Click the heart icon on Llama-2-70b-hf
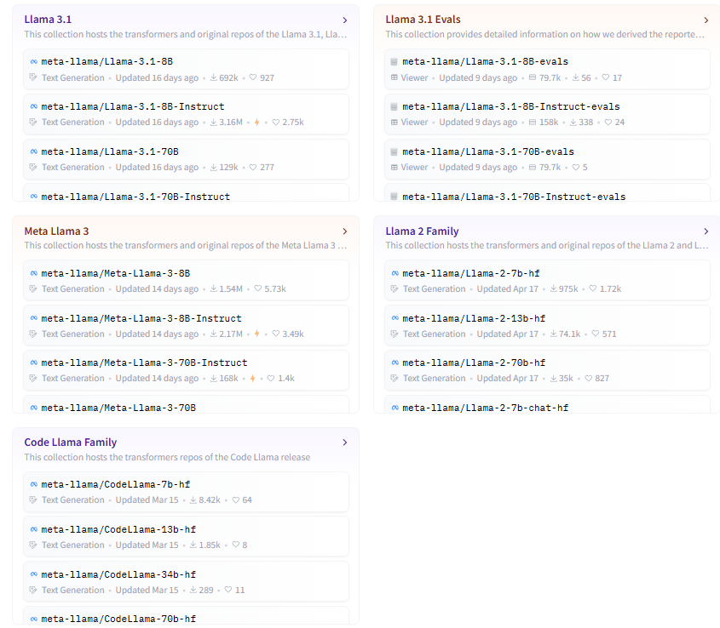Screen dimensions: 720x628 coord(588,379)
